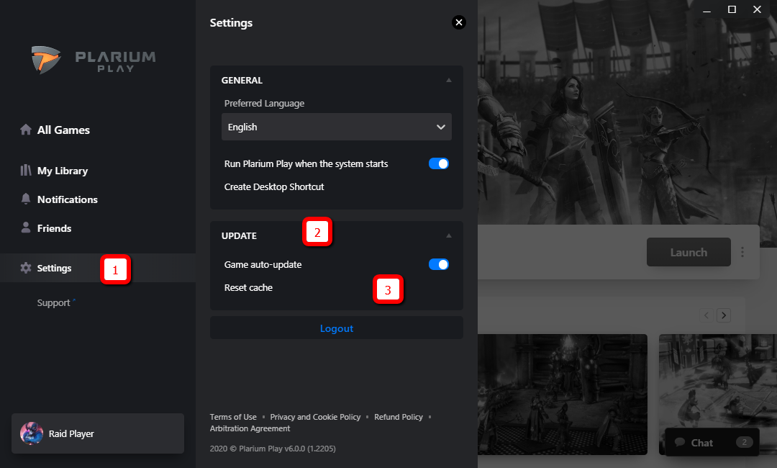Viewport: 777px width, 468px height.
Task: Open the Chat speech bubble
Action: (x=679, y=442)
